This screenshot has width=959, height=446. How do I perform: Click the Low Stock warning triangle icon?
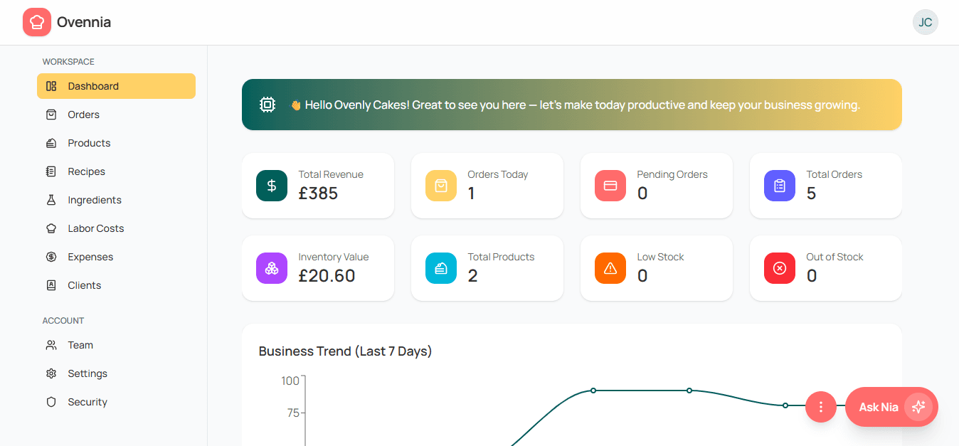coord(610,268)
